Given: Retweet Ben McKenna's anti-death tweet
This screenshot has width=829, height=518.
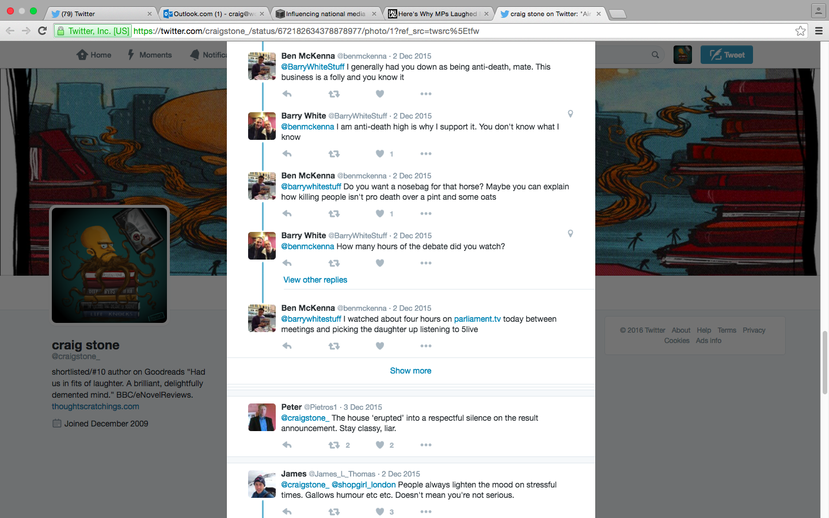Looking at the screenshot, I should 334,94.
